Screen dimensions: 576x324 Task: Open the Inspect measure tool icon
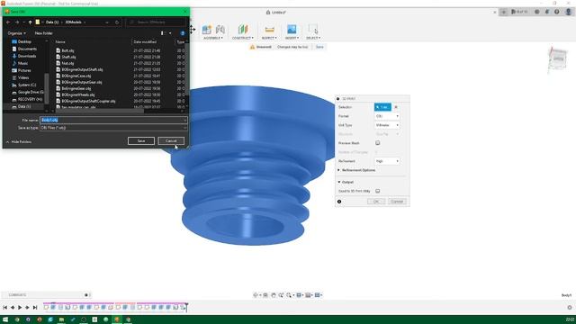pos(269,30)
